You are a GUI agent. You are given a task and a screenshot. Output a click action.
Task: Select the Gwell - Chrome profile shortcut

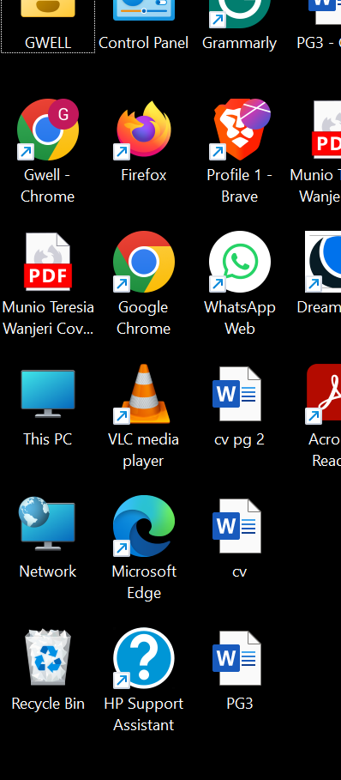[48, 130]
